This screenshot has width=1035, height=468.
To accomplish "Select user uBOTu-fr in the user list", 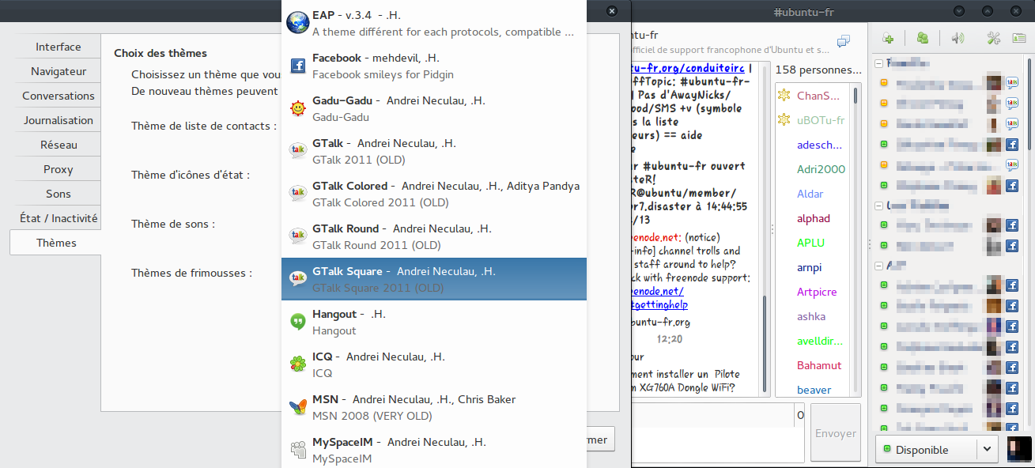I will point(821,120).
